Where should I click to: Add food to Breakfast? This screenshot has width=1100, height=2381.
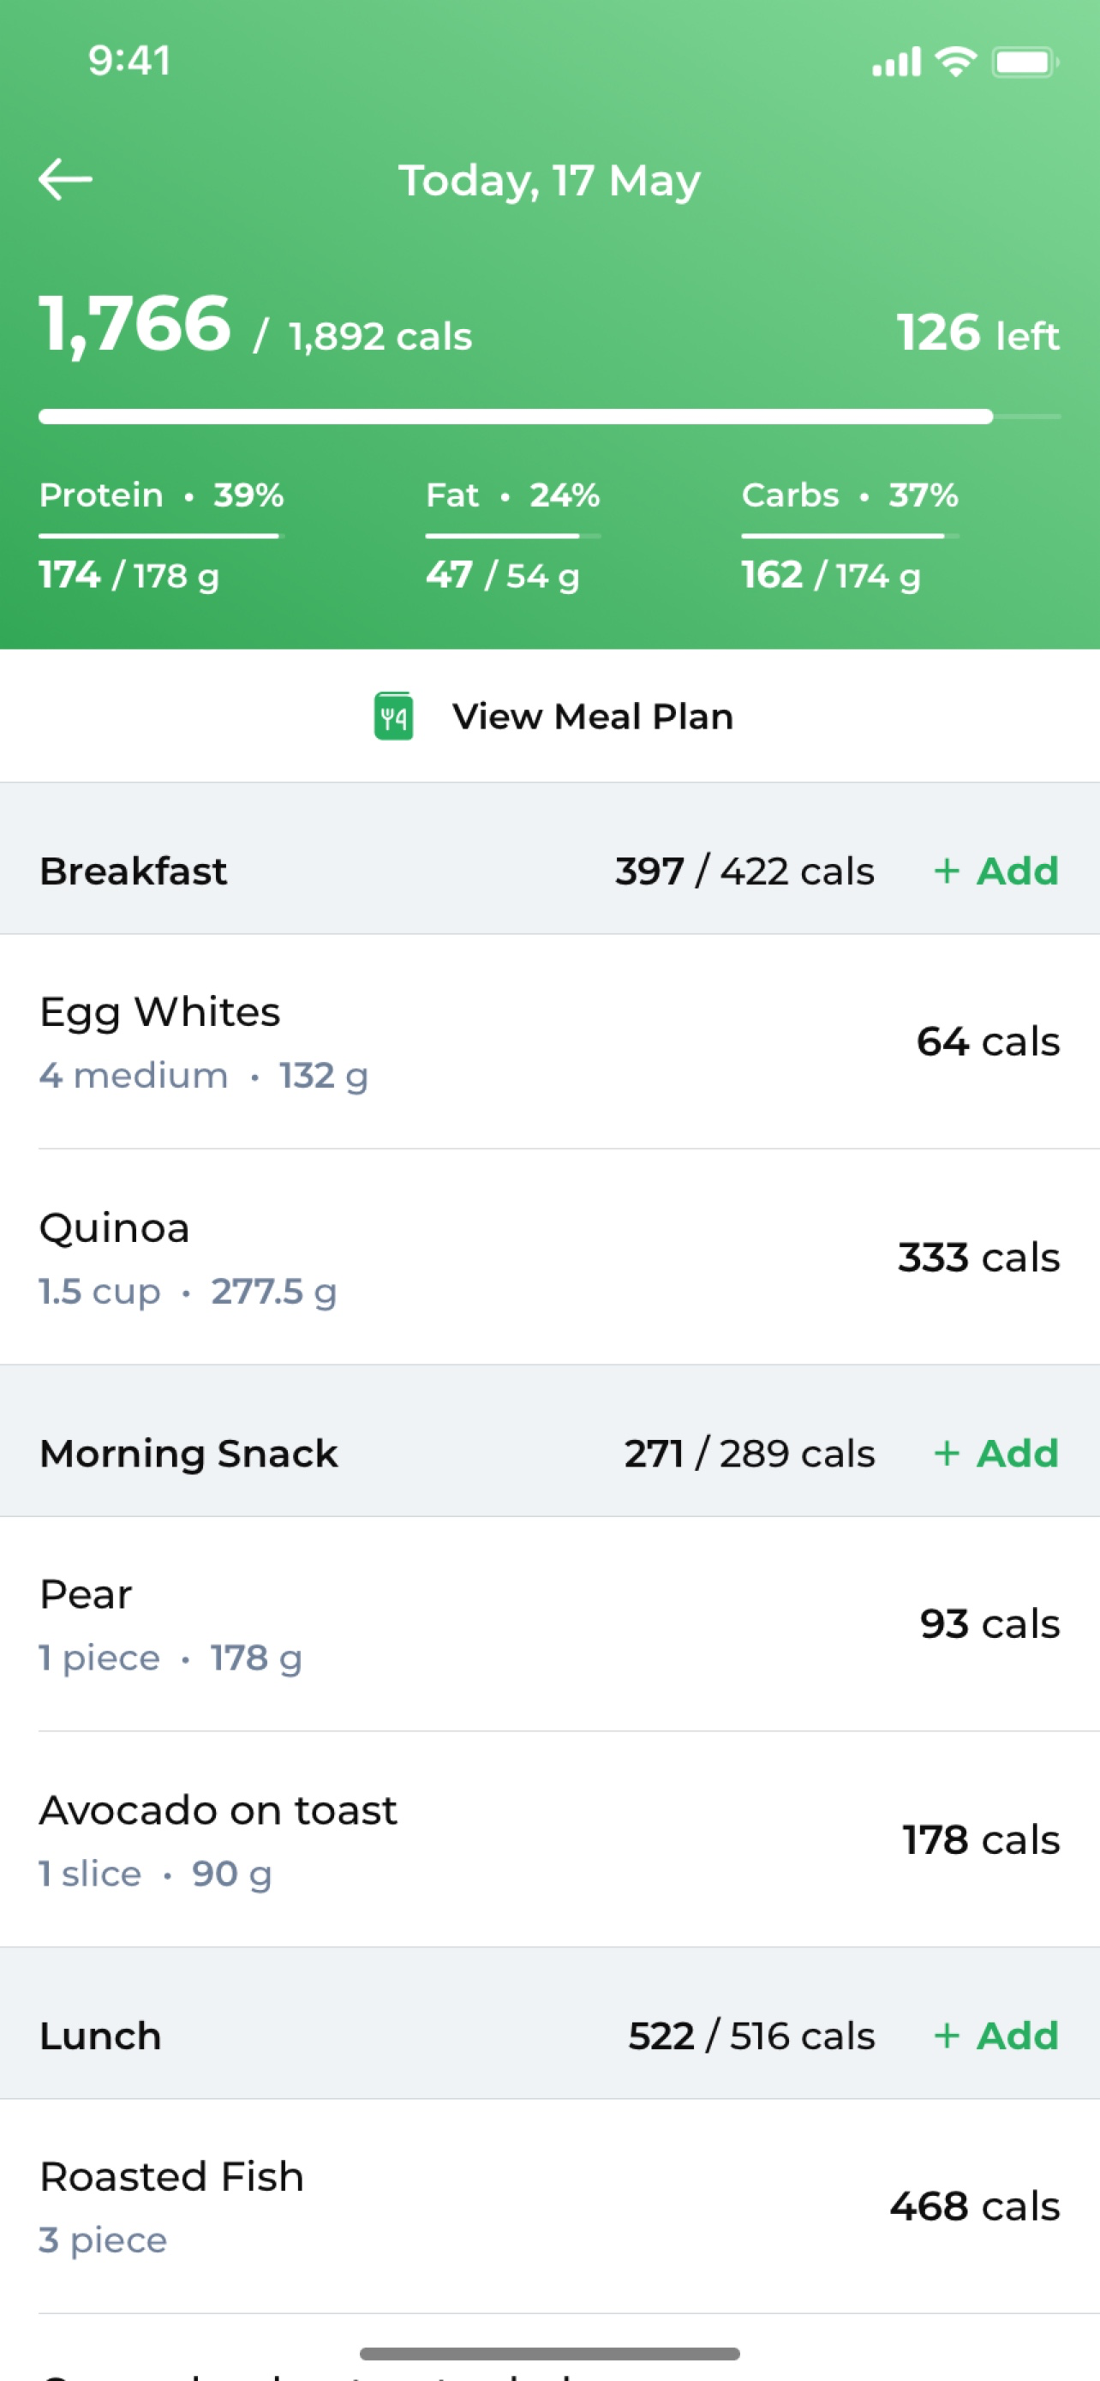(x=995, y=871)
